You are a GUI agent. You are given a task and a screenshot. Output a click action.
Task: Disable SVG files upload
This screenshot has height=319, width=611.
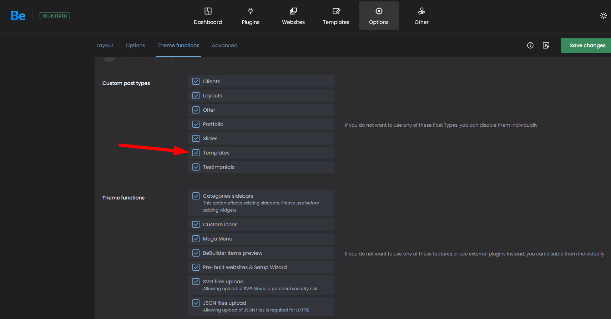[x=196, y=282]
